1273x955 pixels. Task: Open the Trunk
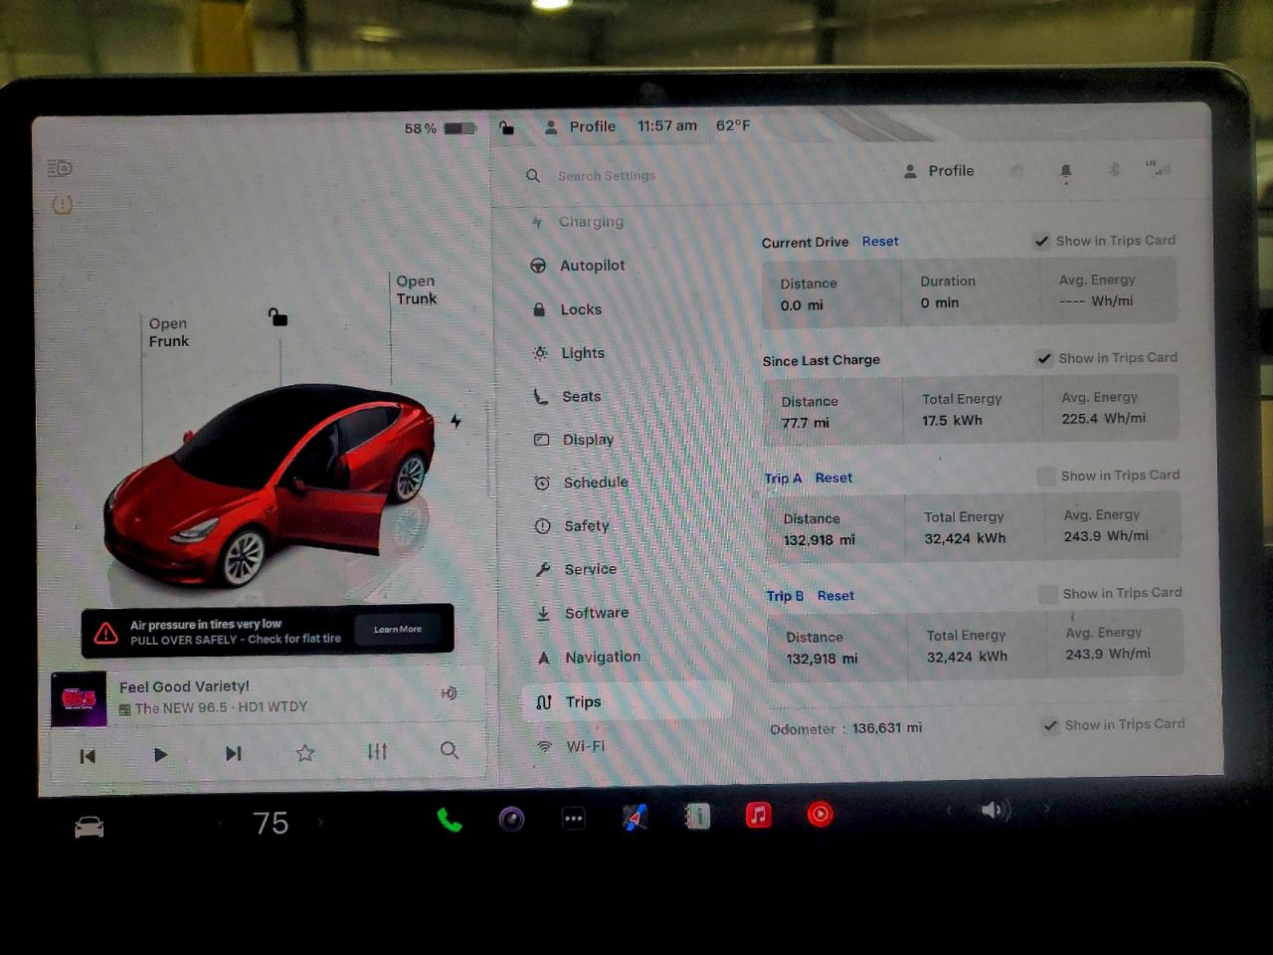tap(416, 289)
